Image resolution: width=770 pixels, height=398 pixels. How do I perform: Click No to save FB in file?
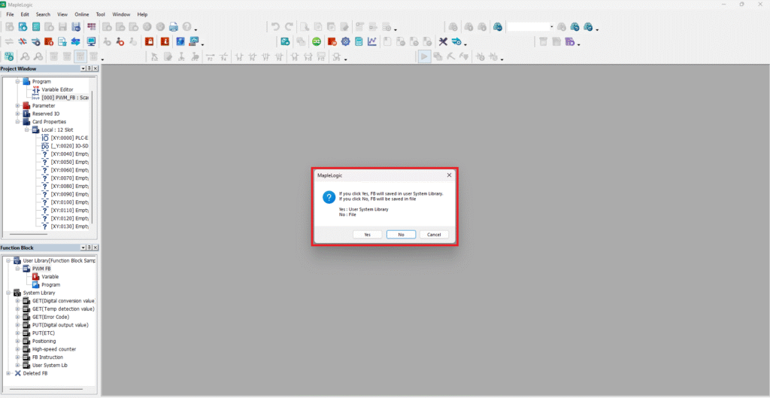(x=402, y=235)
